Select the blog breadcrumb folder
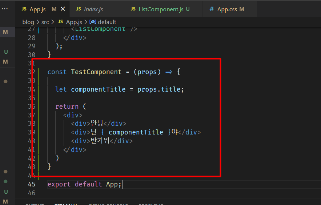 click(x=28, y=22)
